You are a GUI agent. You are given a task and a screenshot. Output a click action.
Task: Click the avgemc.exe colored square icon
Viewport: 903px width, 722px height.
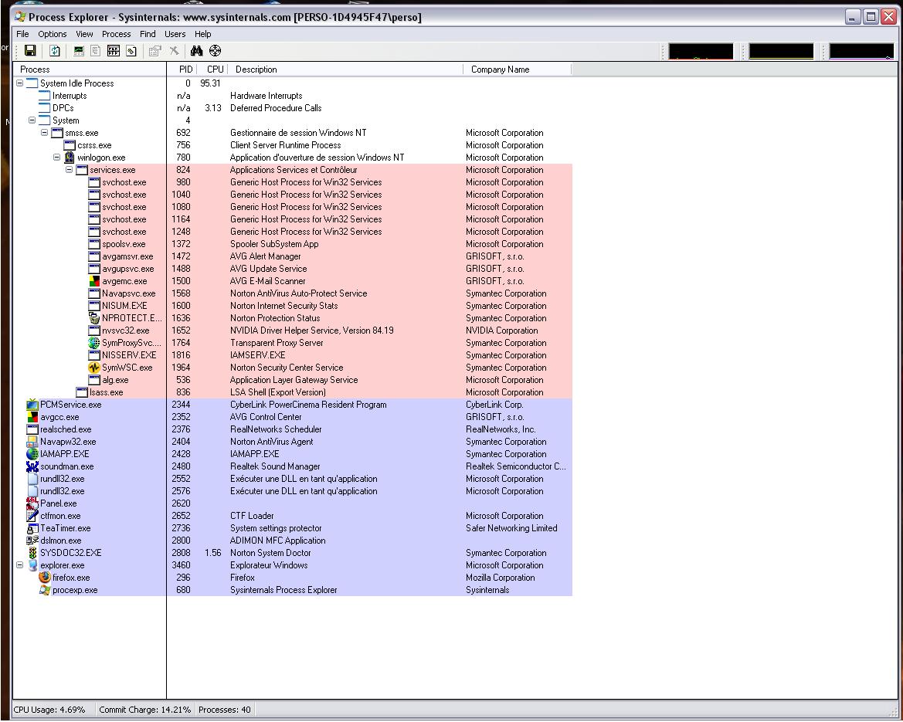pos(94,282)
